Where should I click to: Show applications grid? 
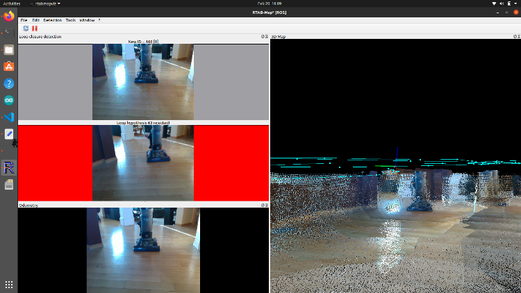click(x=9, y=285)
